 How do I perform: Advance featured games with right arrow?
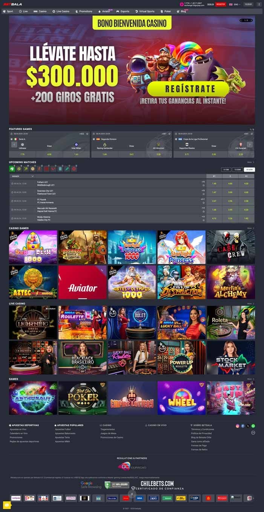click(250, 145)
